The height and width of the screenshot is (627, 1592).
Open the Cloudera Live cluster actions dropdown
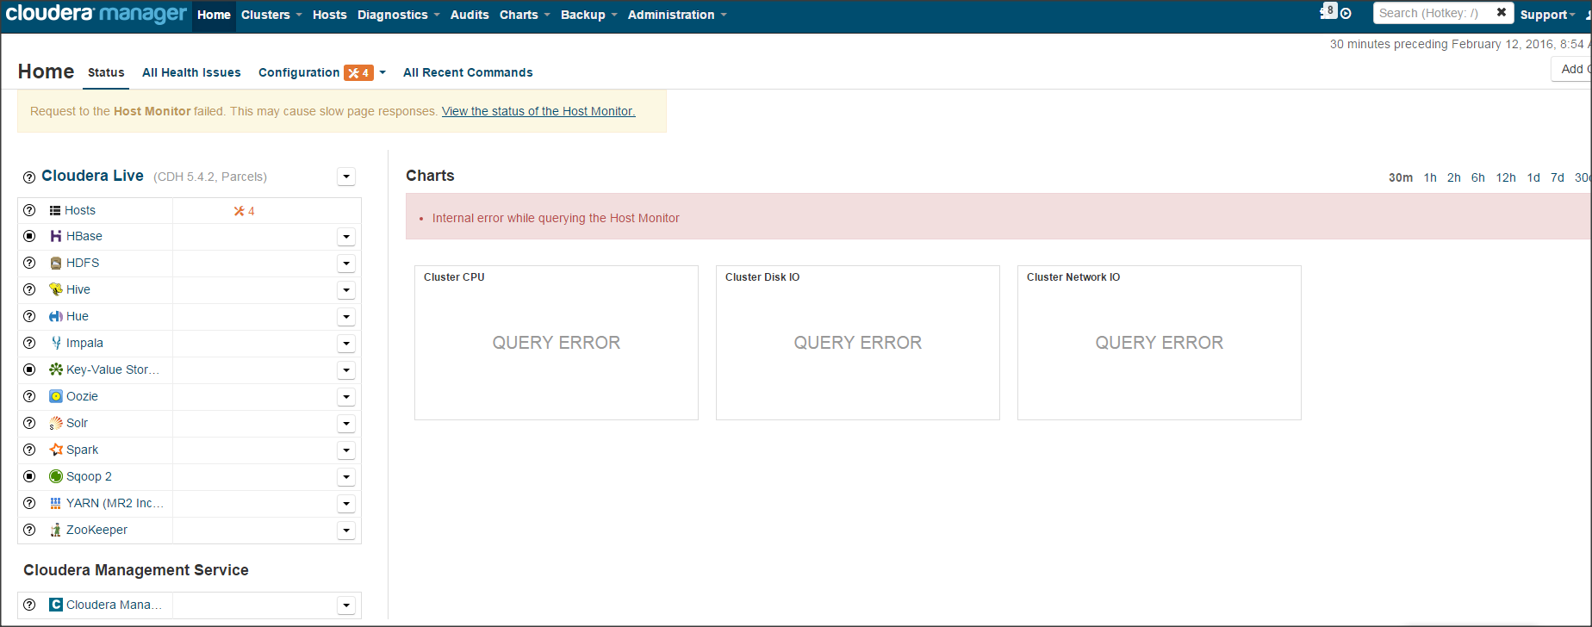[x=346, y=177]
